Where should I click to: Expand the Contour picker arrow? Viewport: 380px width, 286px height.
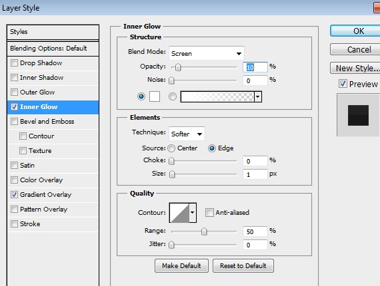coord(193,213)
